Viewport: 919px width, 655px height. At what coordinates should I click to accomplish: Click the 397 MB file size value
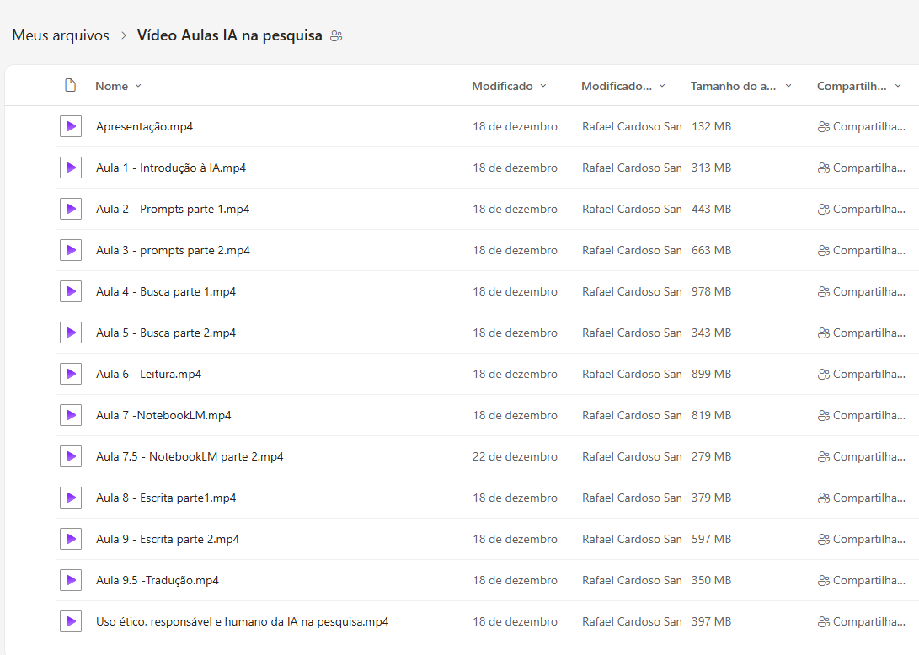click(711, 621)
